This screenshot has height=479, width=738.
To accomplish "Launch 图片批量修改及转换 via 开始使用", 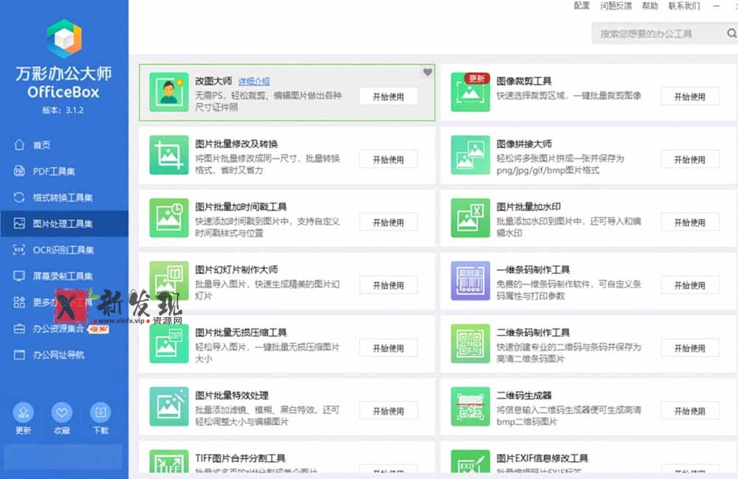I will click(388, 159).
